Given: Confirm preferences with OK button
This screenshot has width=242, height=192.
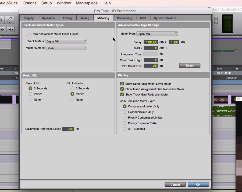Looking at the screenshot, I should click(198, 184).
